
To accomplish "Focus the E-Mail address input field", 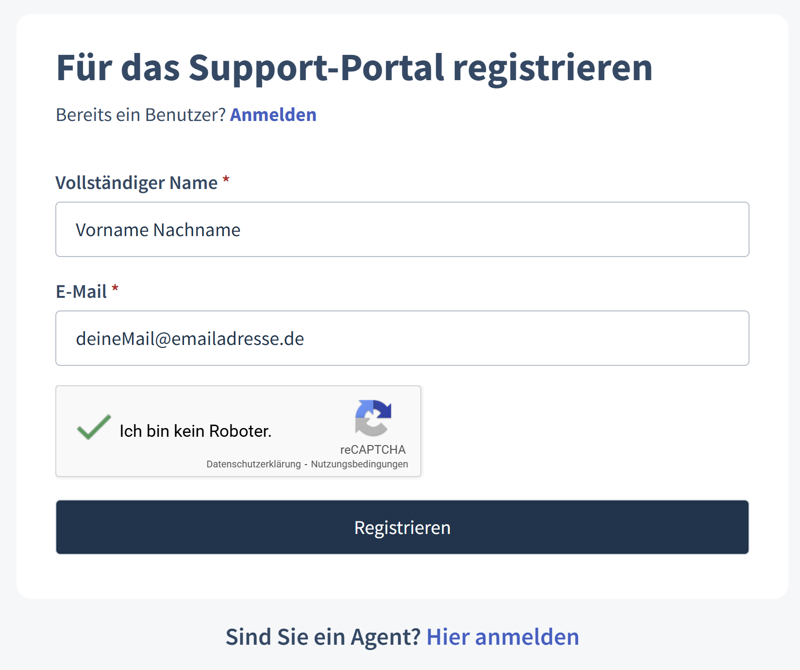I will 402,338.
